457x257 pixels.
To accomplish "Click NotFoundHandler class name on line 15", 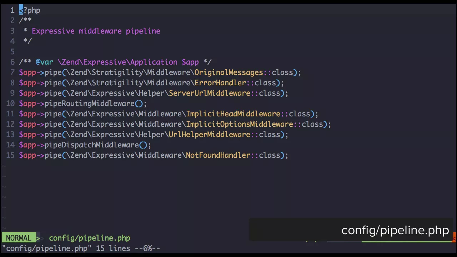I will [x=218, y=155].
